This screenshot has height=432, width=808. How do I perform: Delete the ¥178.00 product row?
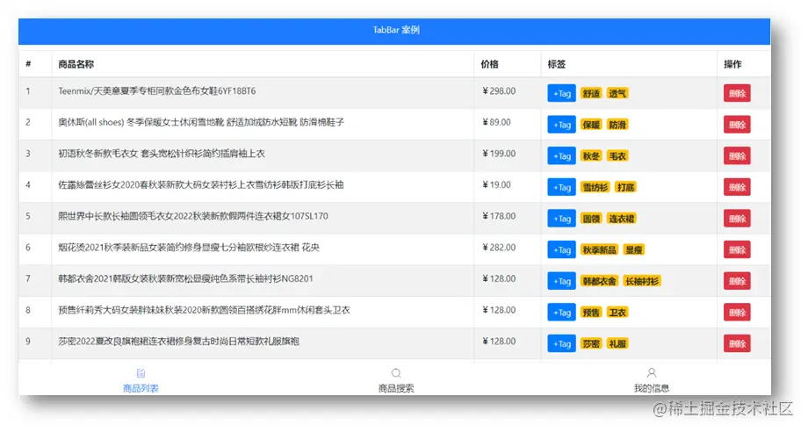pos(737,219)
